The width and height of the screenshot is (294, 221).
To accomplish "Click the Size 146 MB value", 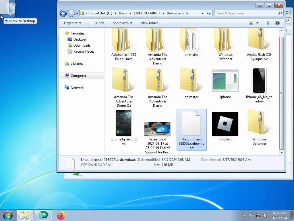I will click(x=167, y=165).
